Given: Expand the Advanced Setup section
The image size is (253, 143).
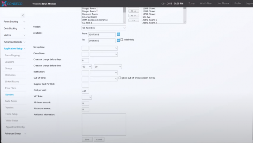Looking at the screenshot, I should pos(15,134).
